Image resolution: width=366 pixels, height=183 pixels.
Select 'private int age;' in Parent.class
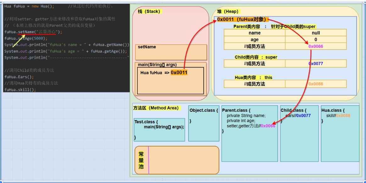[x=241, y=121]
